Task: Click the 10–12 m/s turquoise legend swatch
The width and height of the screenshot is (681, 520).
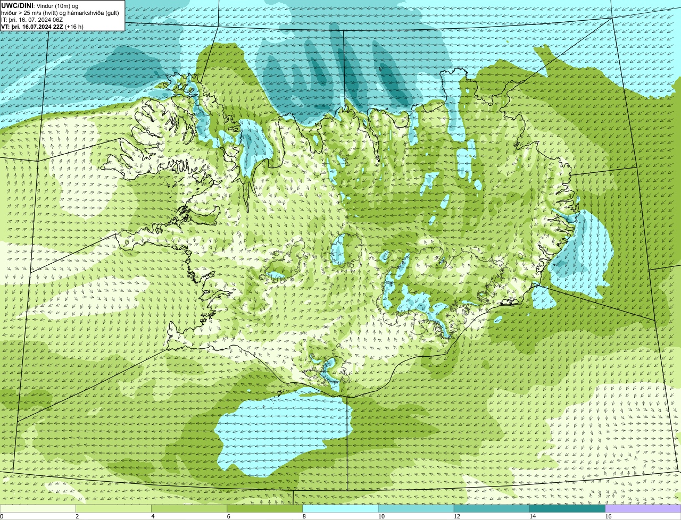Action: (416, 508)
